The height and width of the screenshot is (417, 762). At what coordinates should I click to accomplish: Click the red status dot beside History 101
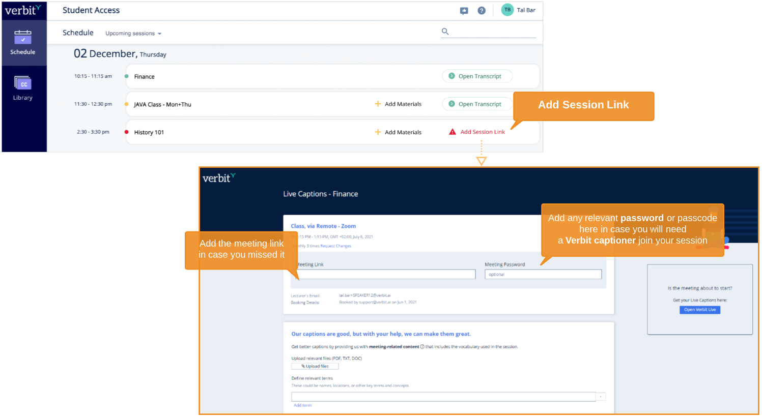127,131
